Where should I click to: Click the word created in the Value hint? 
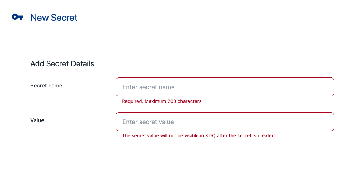266,136
